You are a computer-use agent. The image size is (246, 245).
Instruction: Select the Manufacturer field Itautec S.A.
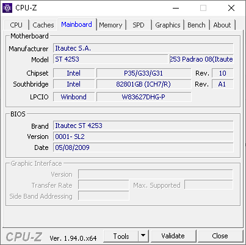tap(143, 48)
